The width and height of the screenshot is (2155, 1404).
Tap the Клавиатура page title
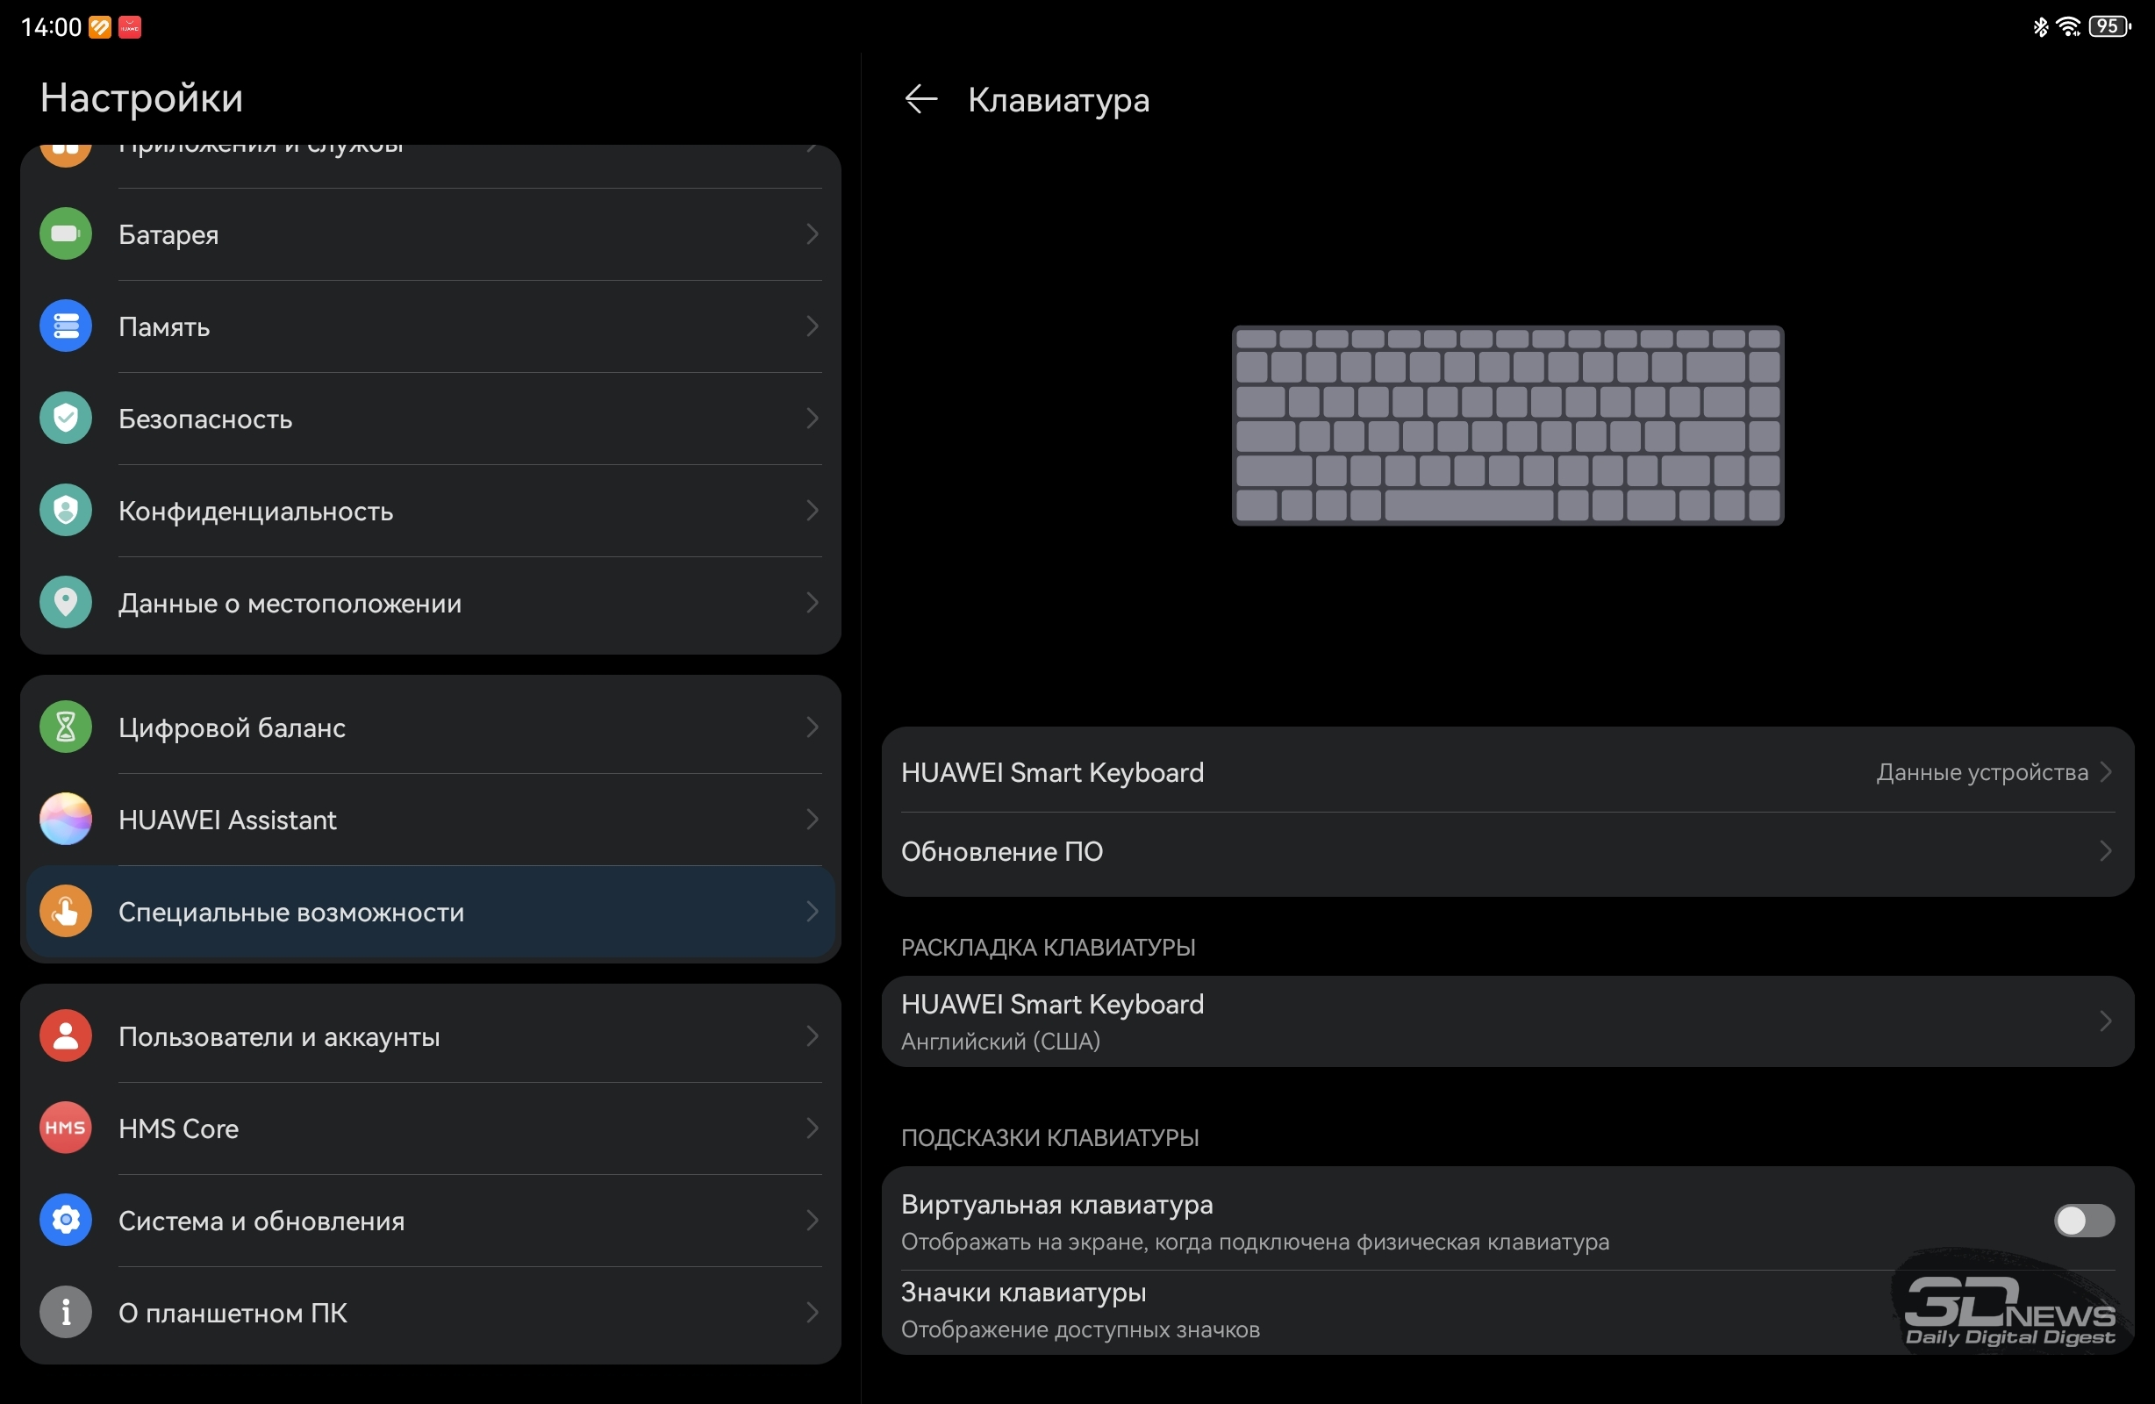click(1058, 100)
